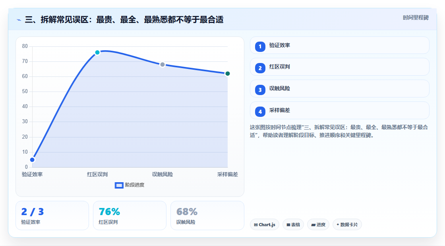Click the y-axis value 50
Viewport: 445px width, 246px height.
click(x=25, y=92)
